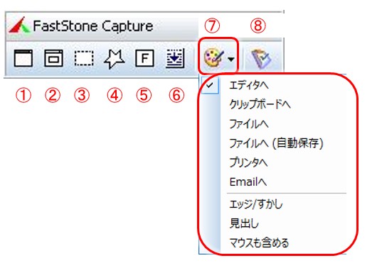Select Capture Window/Object icon

53,58
